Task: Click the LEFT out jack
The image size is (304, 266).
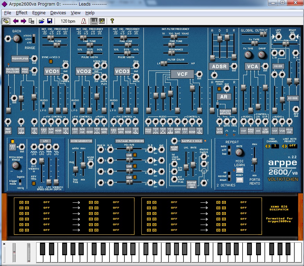Action: [x=278, y=37]
